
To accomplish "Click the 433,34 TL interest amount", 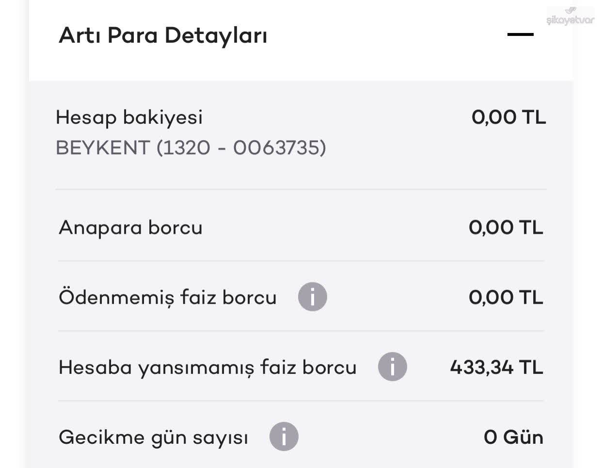I will point(496,367).
